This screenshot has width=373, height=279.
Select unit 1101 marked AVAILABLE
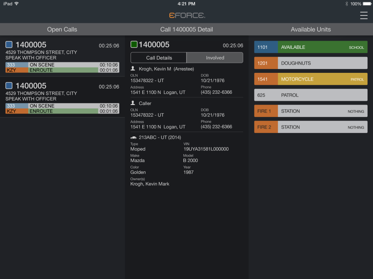310,47
